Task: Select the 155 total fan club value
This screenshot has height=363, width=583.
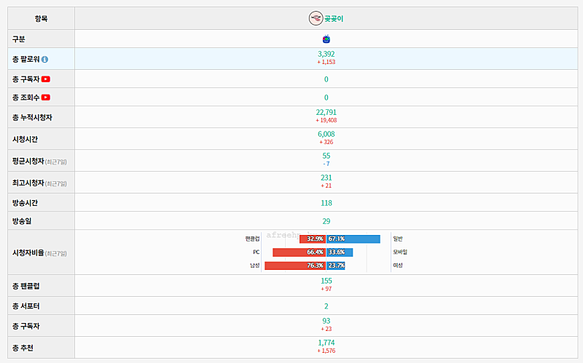Action: coord(326,281)
